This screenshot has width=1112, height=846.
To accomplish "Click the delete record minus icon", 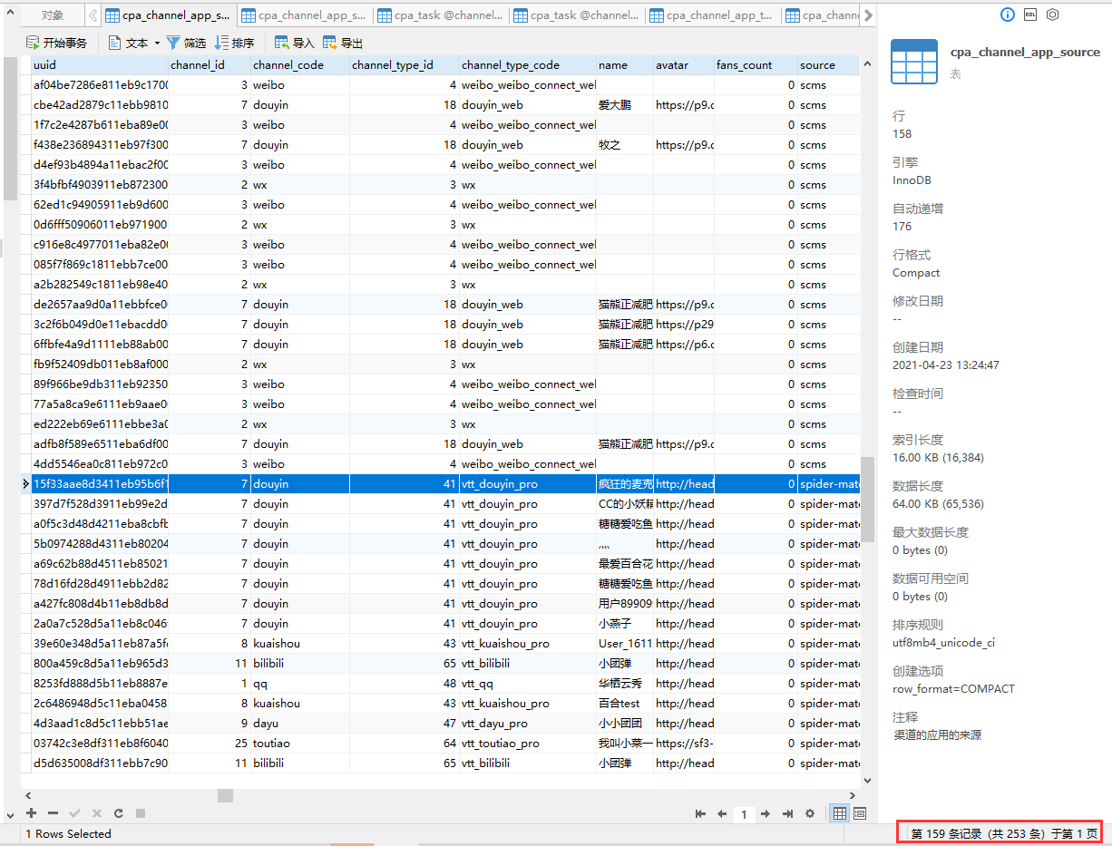I will (53, 813).
